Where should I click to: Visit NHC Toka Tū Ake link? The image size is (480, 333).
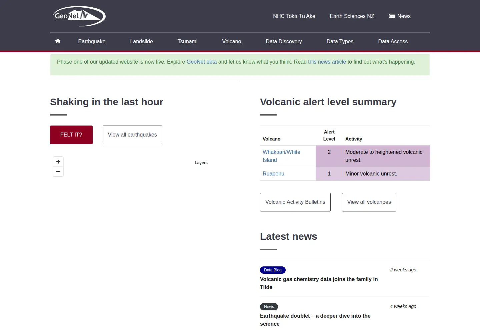point(294,16)
